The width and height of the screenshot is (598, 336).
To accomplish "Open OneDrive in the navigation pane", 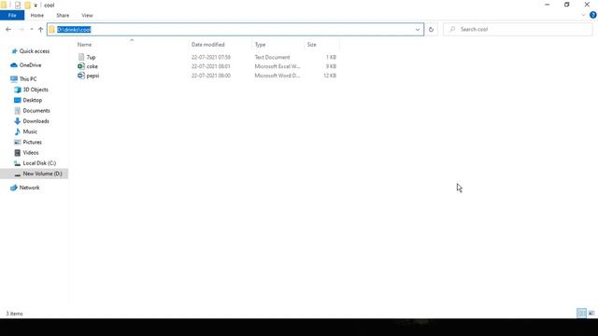I will coord(30,65).
